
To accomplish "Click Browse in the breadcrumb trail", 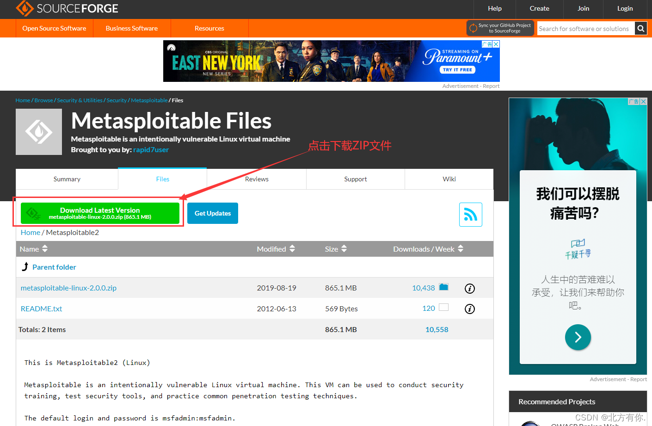I will (43, 100).
